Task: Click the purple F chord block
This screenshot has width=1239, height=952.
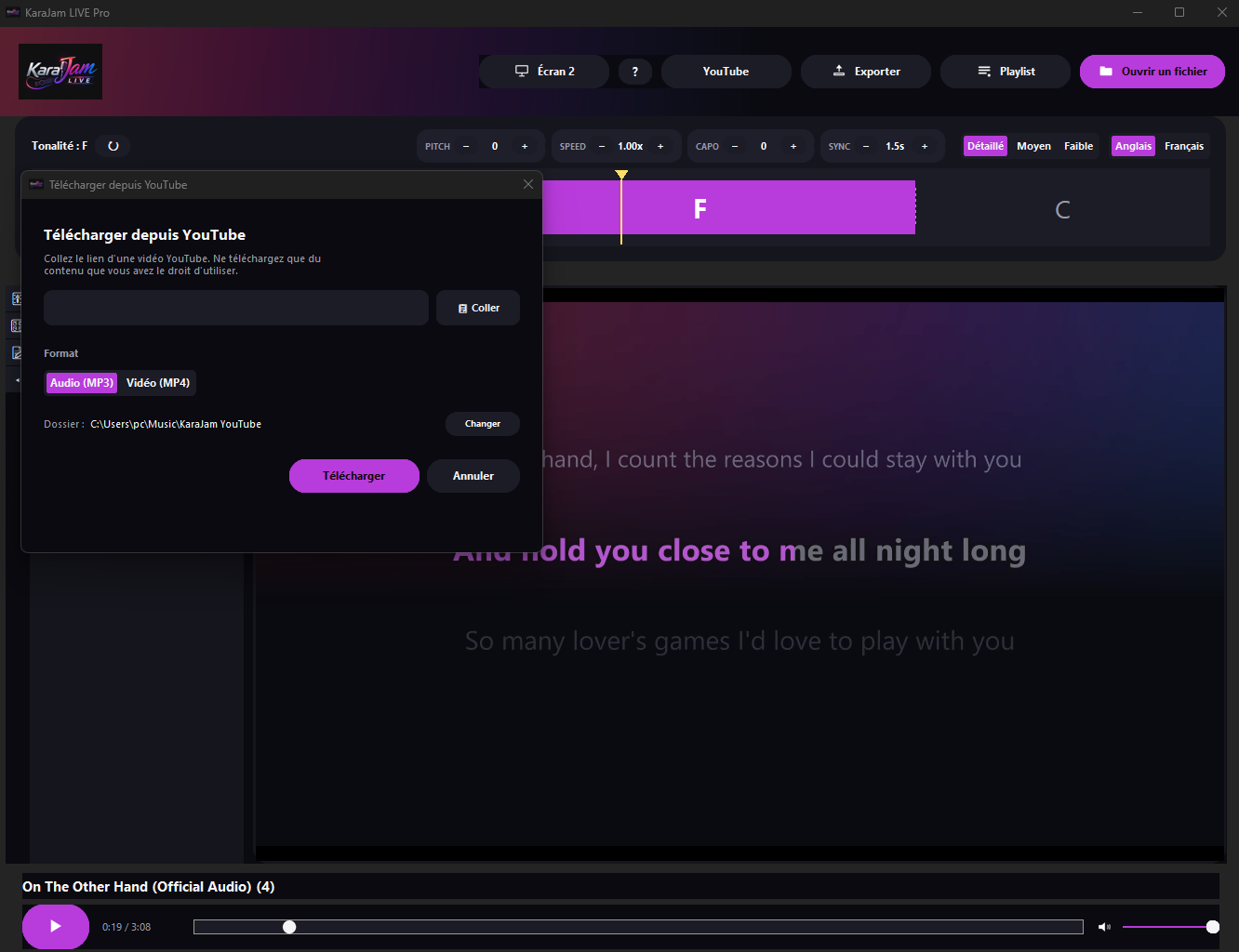Action: [728, 207]
